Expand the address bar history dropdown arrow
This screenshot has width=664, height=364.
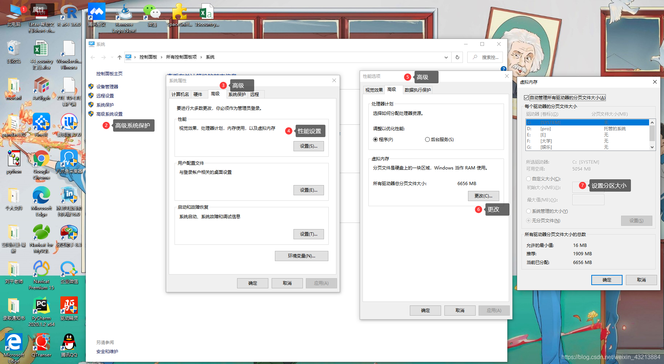click(x=446, y=57)
